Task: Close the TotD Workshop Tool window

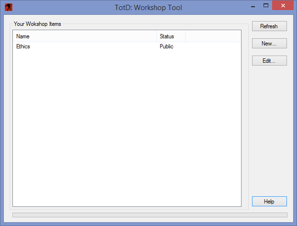Action: 283,5
